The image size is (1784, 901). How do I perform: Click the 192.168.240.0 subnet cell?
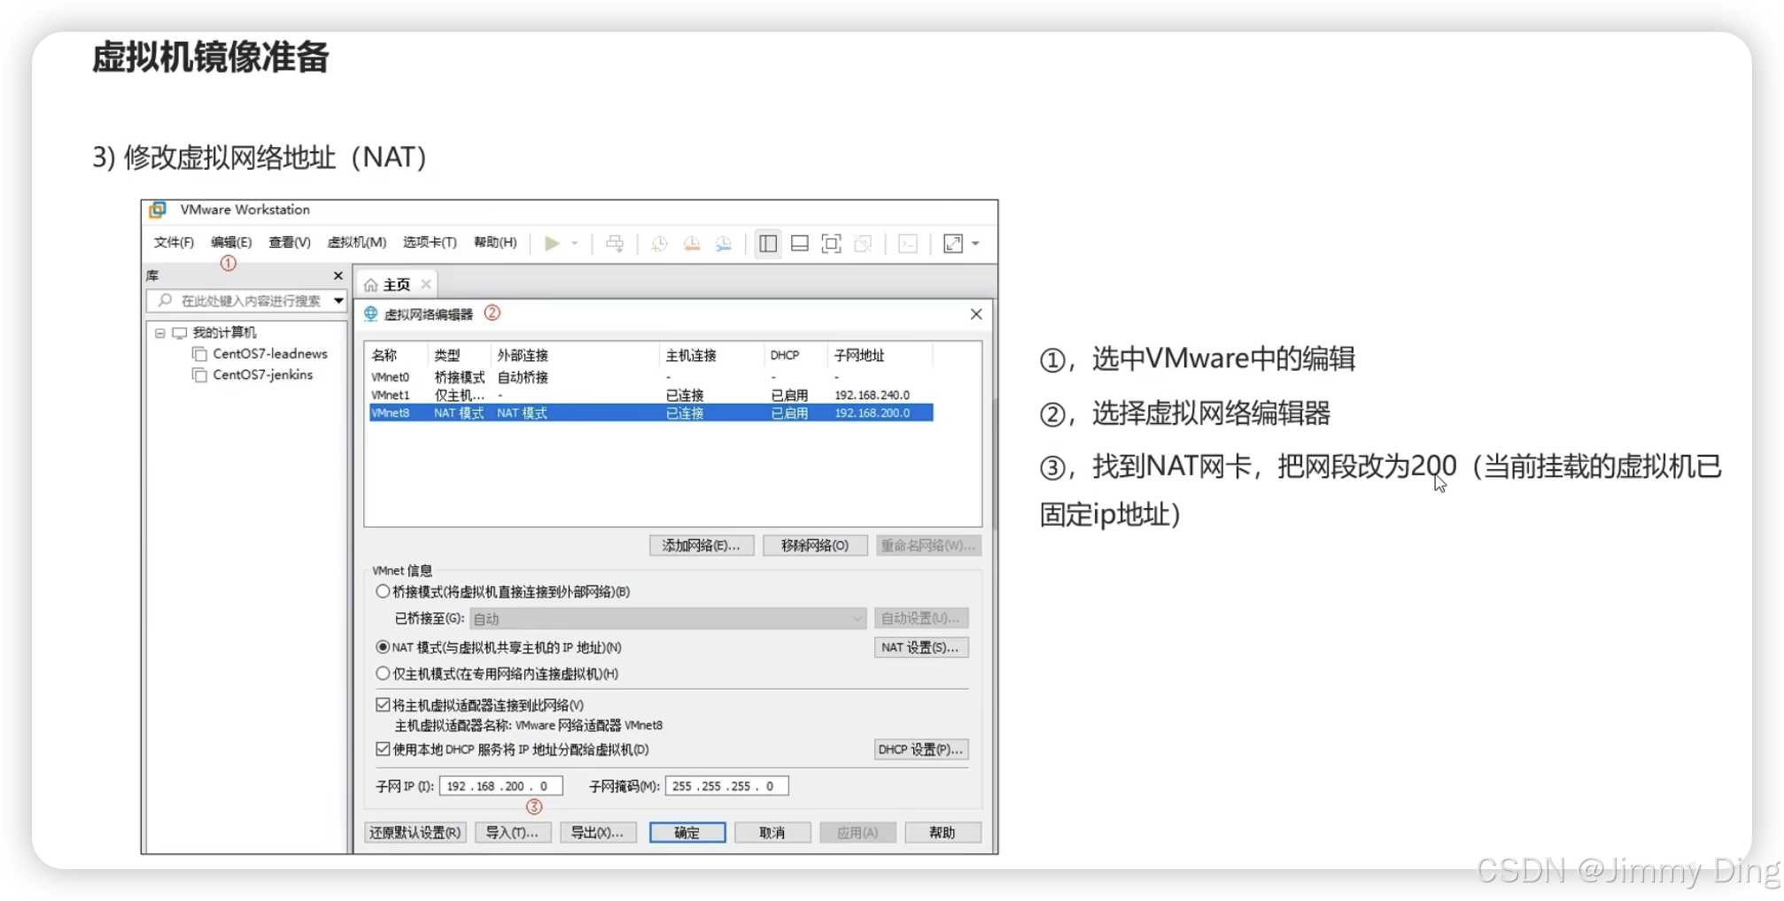[872, 396]
